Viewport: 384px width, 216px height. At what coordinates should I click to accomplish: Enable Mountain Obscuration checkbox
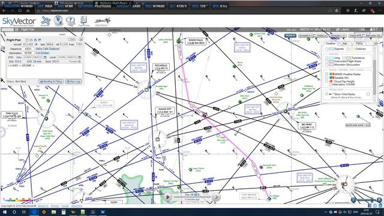(x=326, y=65)
